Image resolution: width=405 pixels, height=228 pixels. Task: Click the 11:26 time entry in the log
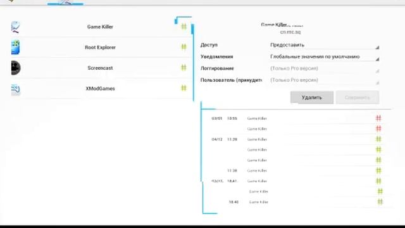232,139
